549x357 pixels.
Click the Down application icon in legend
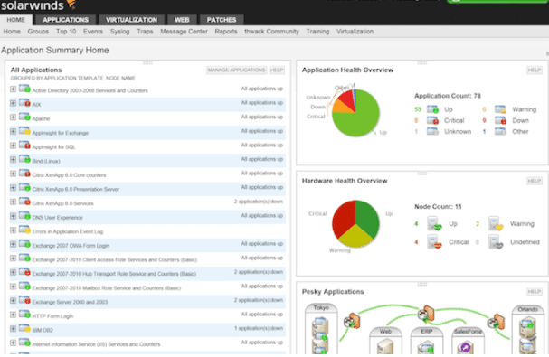(501, 121)
